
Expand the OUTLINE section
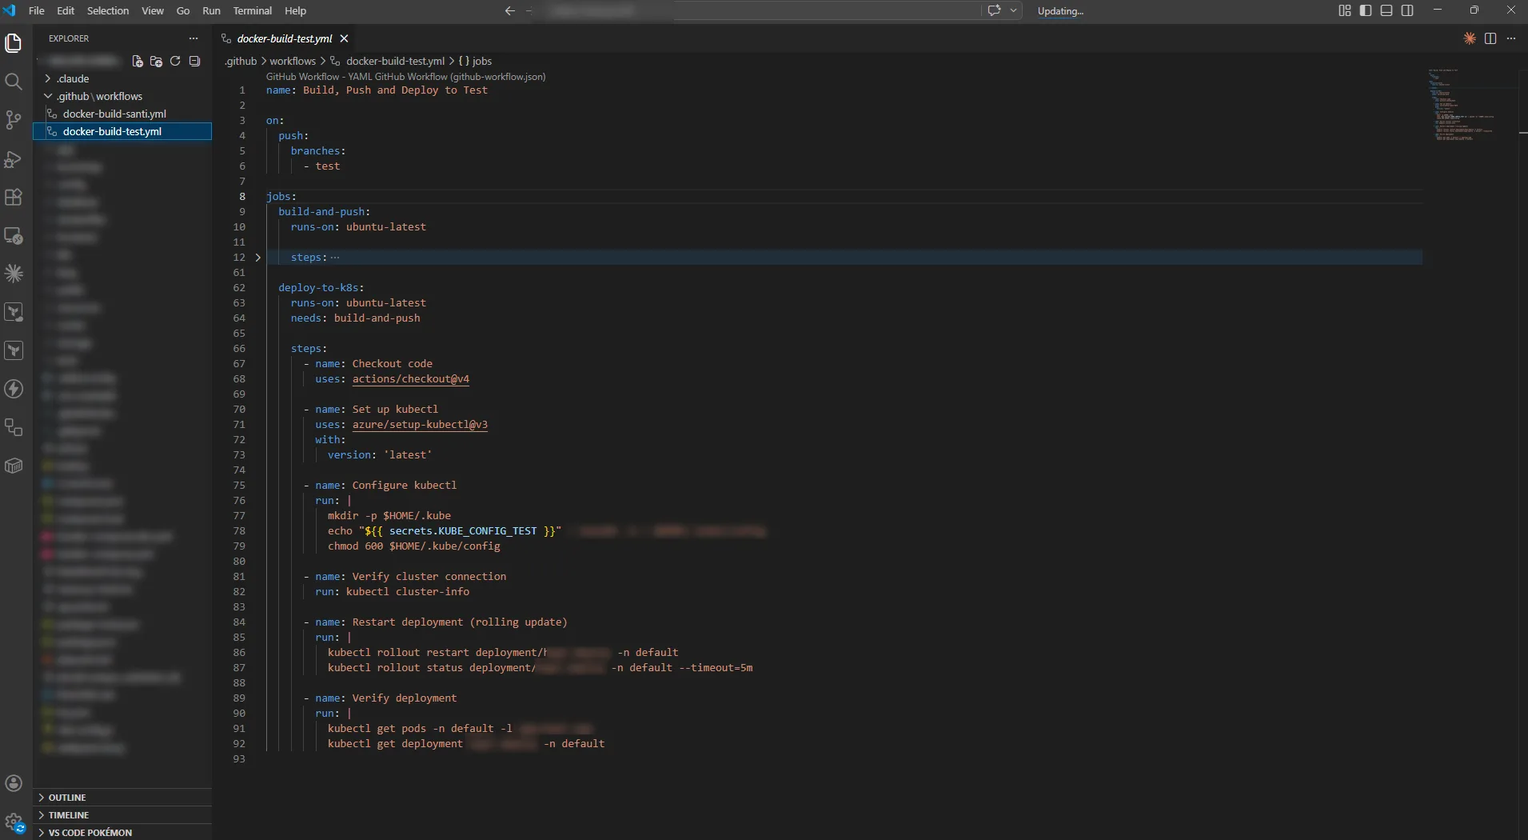[x=122, y=798]
